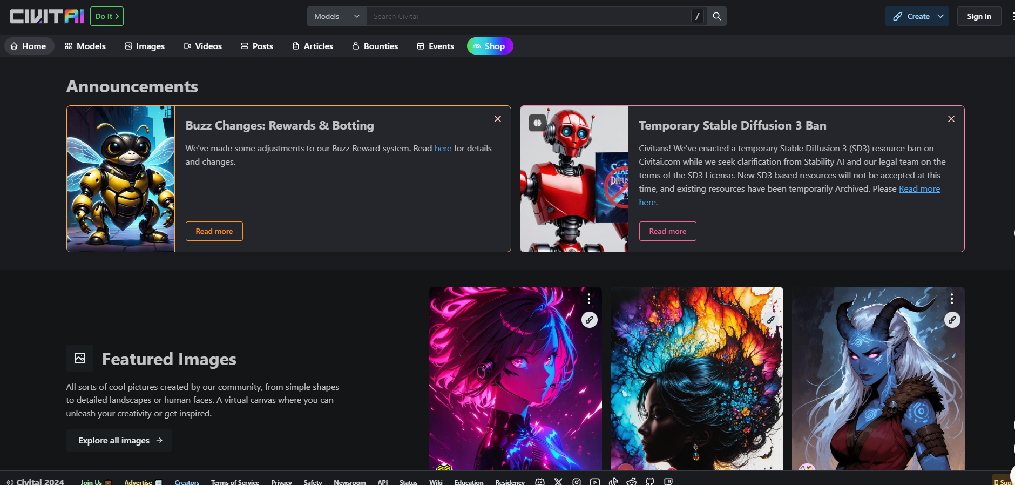Click the X (Twitter) footer icon
This screenshot has width=1015, height=485.
[558, 481]
